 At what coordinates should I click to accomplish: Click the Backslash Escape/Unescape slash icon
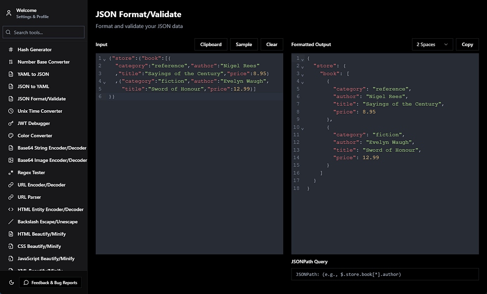coord(11,222)
